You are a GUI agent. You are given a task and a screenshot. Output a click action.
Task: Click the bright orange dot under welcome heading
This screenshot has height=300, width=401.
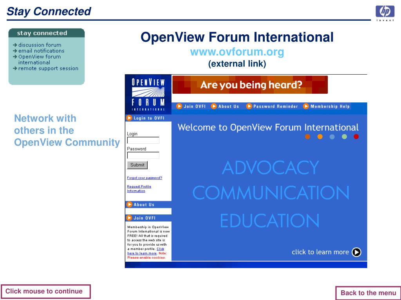click(x=320, y=137)
